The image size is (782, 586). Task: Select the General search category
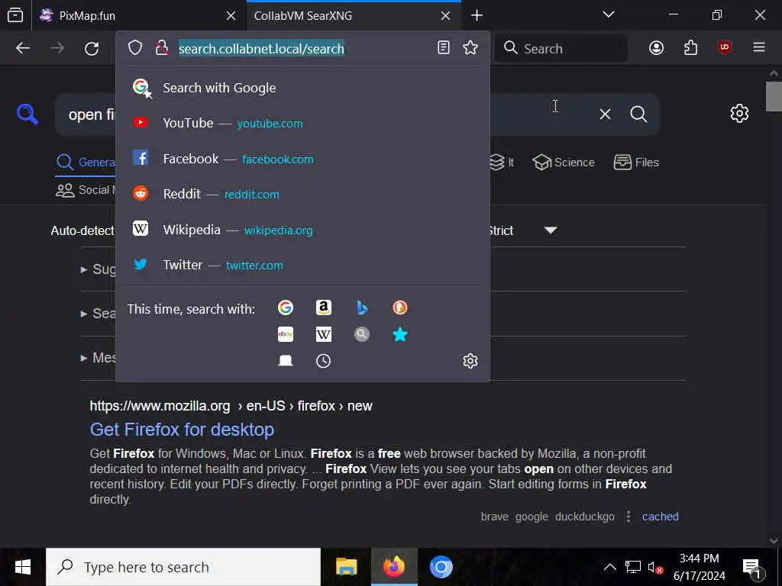pyautogui.click(x=86, y=163)
